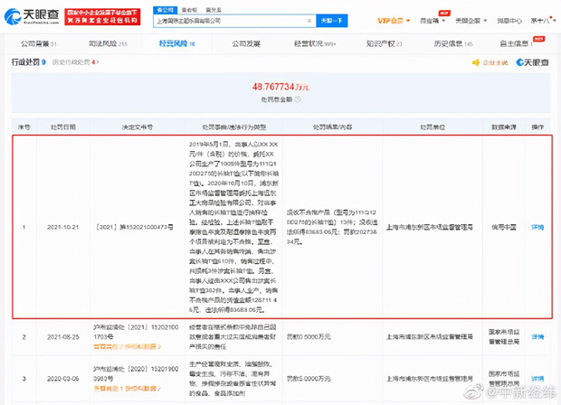The image size is (561, 405).
Task: Click the 行政处罚 9 section heading
Action: tap(29, 62)
